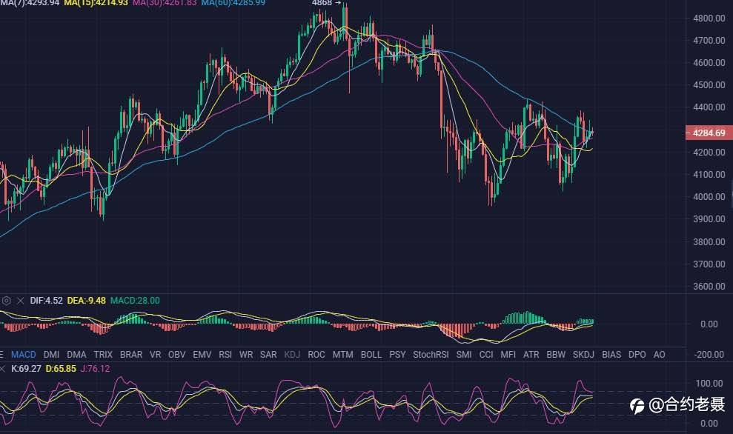Click the MACD:28.00 value label
The image size is (733, 434).
(135, 301)
